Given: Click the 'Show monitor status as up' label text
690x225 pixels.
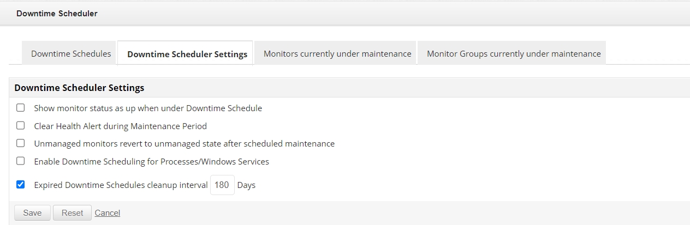Looking at the screenshot, I should (x=148, y=108).
